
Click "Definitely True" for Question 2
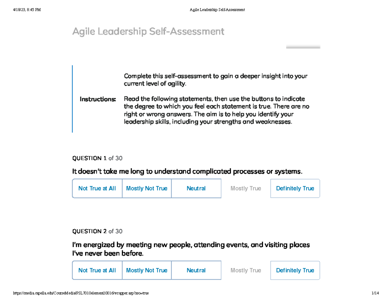[295, 270]
